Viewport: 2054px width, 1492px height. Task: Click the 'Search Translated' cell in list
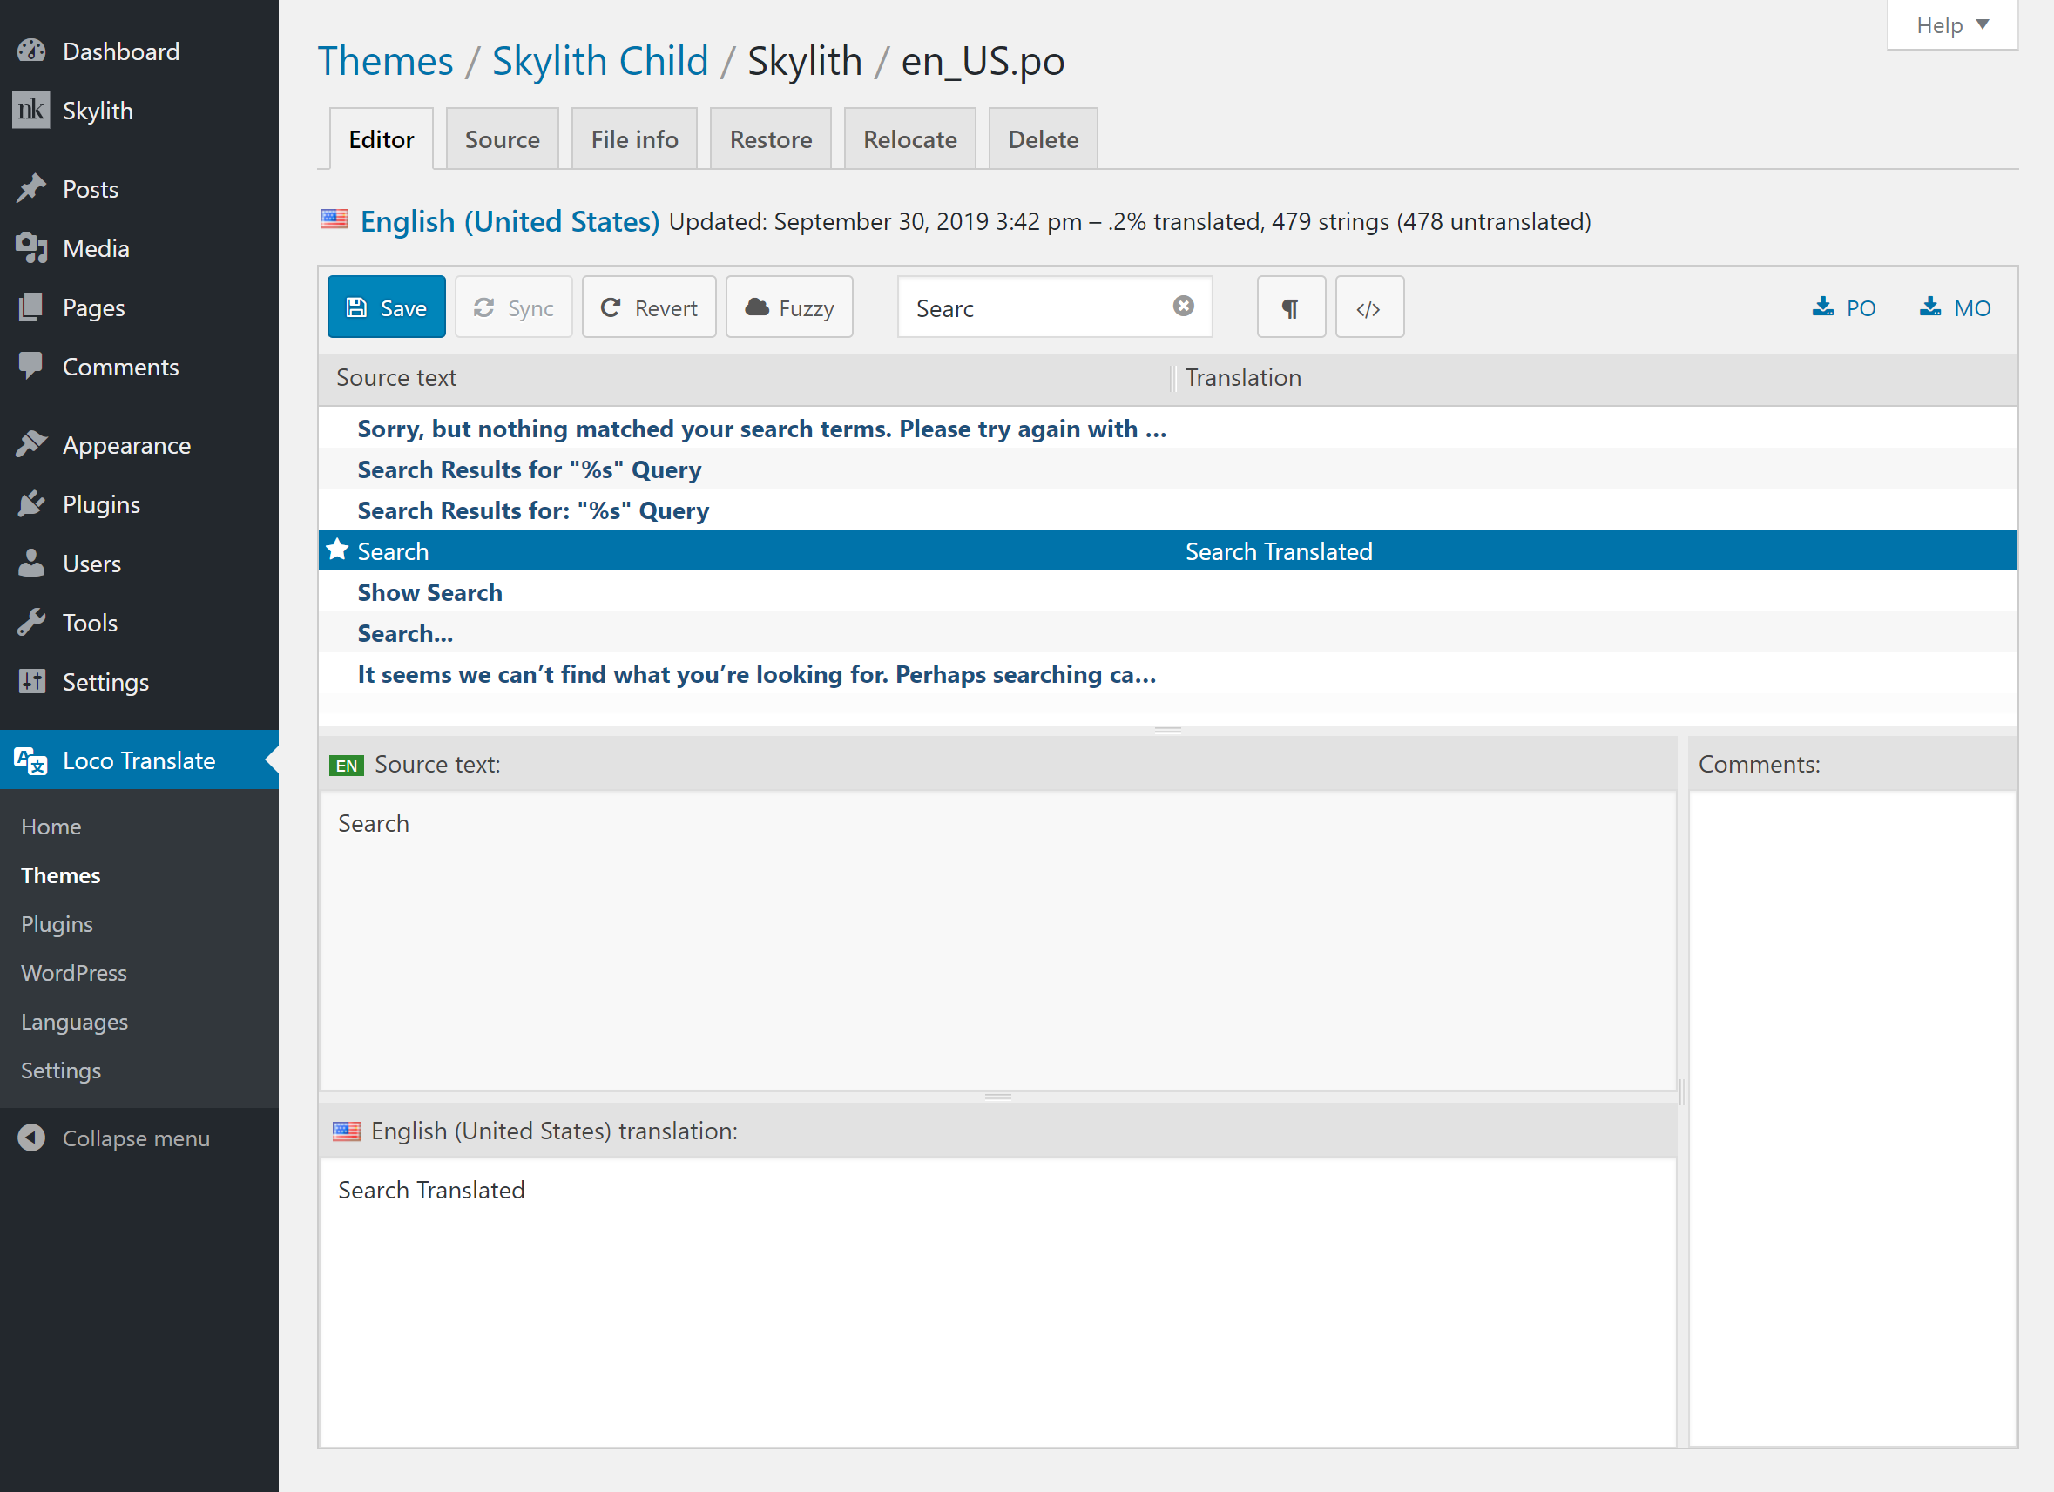coord(1279,551)
